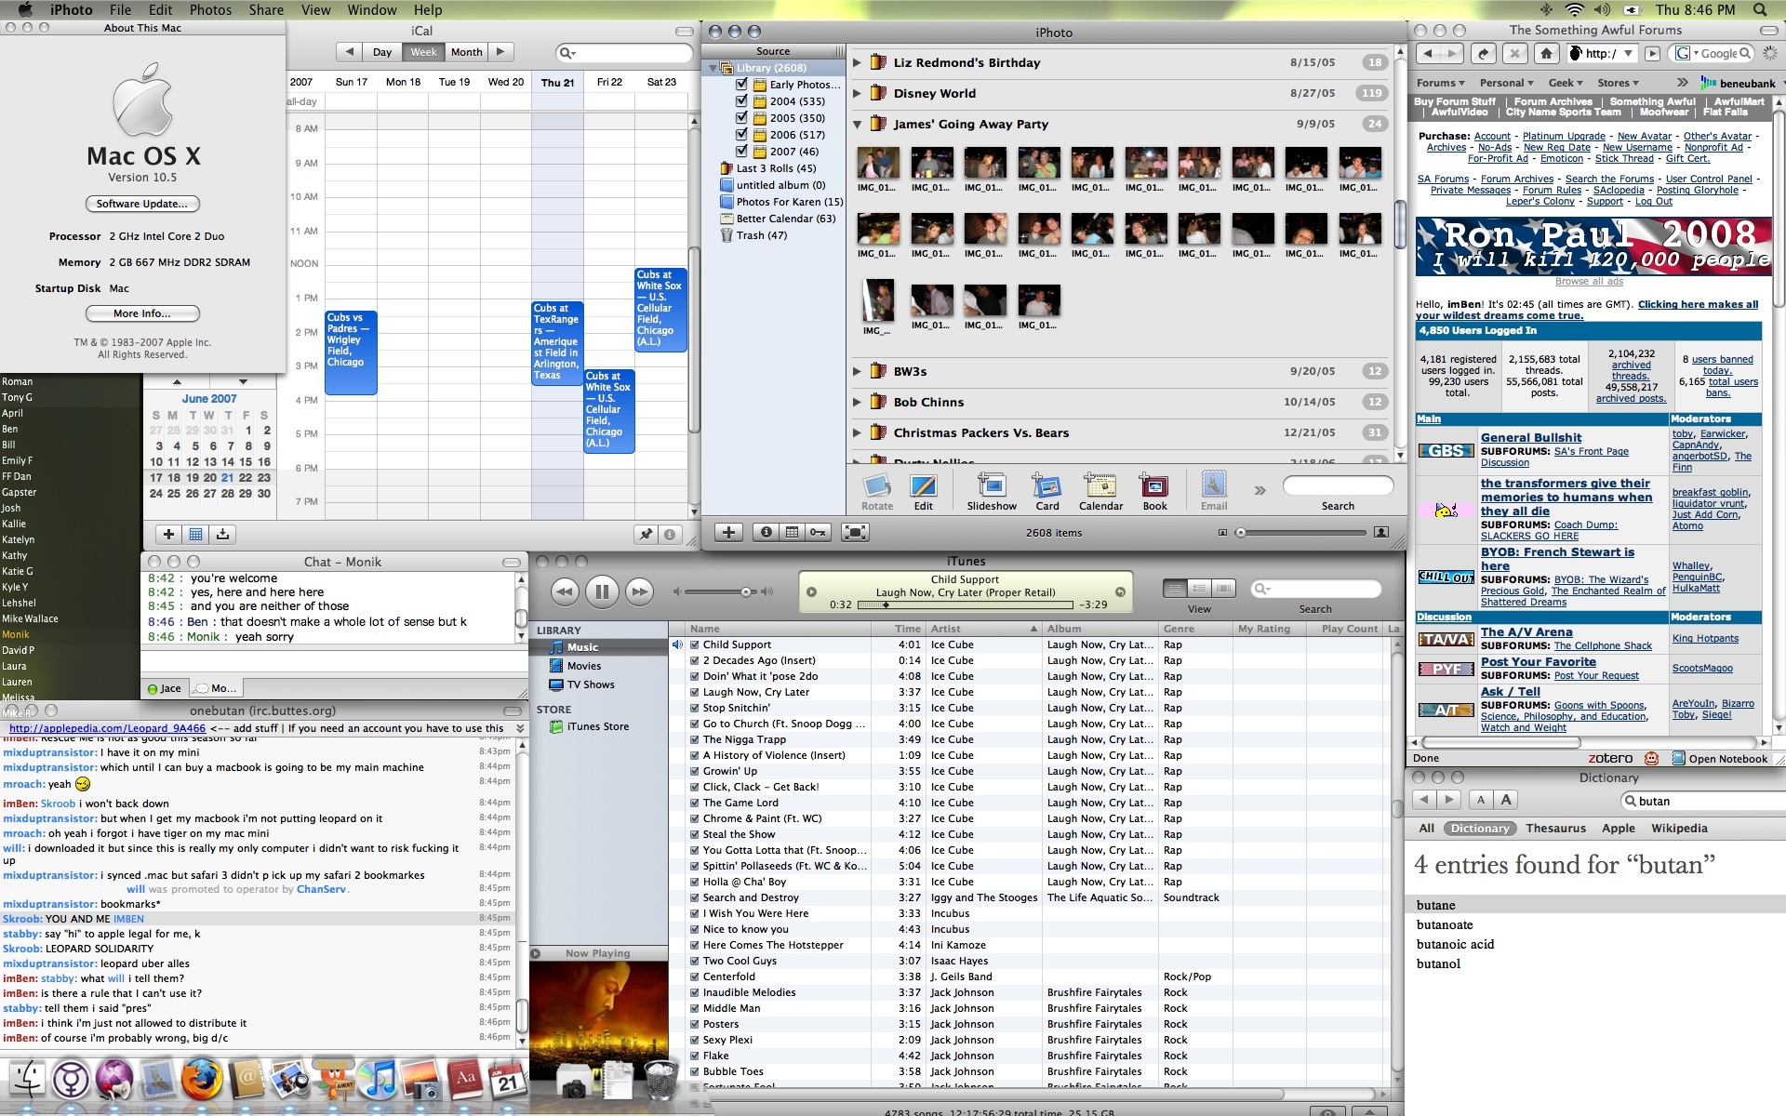
Task: Enter iPhoto full screen mode
Action: (x=855, y=532)
